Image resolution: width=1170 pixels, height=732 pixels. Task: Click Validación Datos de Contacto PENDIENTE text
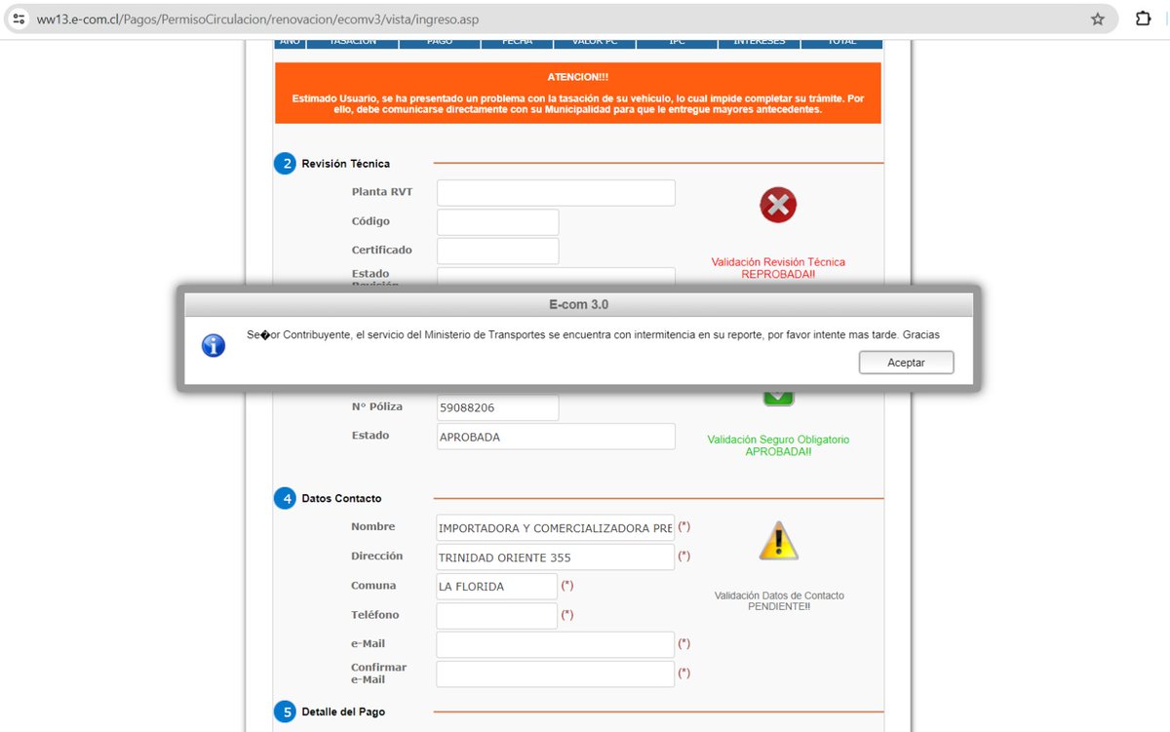click(x=779, y=600)
